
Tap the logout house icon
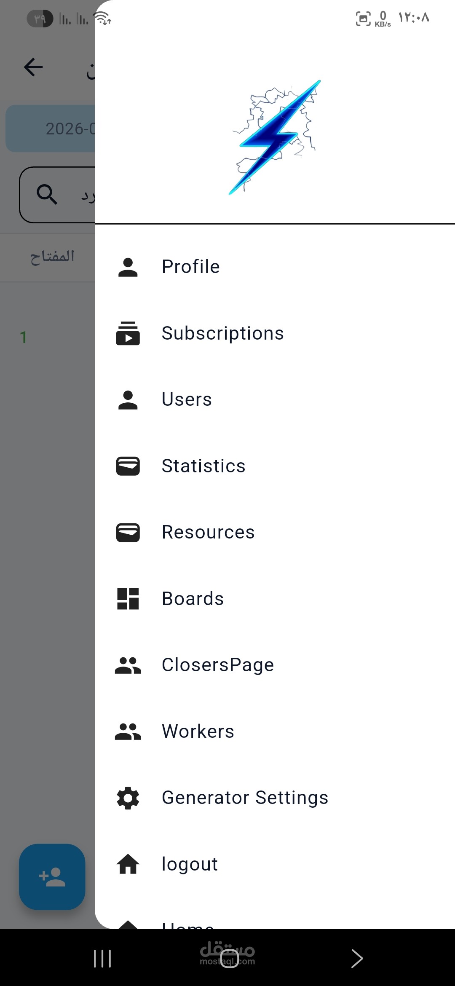pyautogui.click(x=128, y=864)
